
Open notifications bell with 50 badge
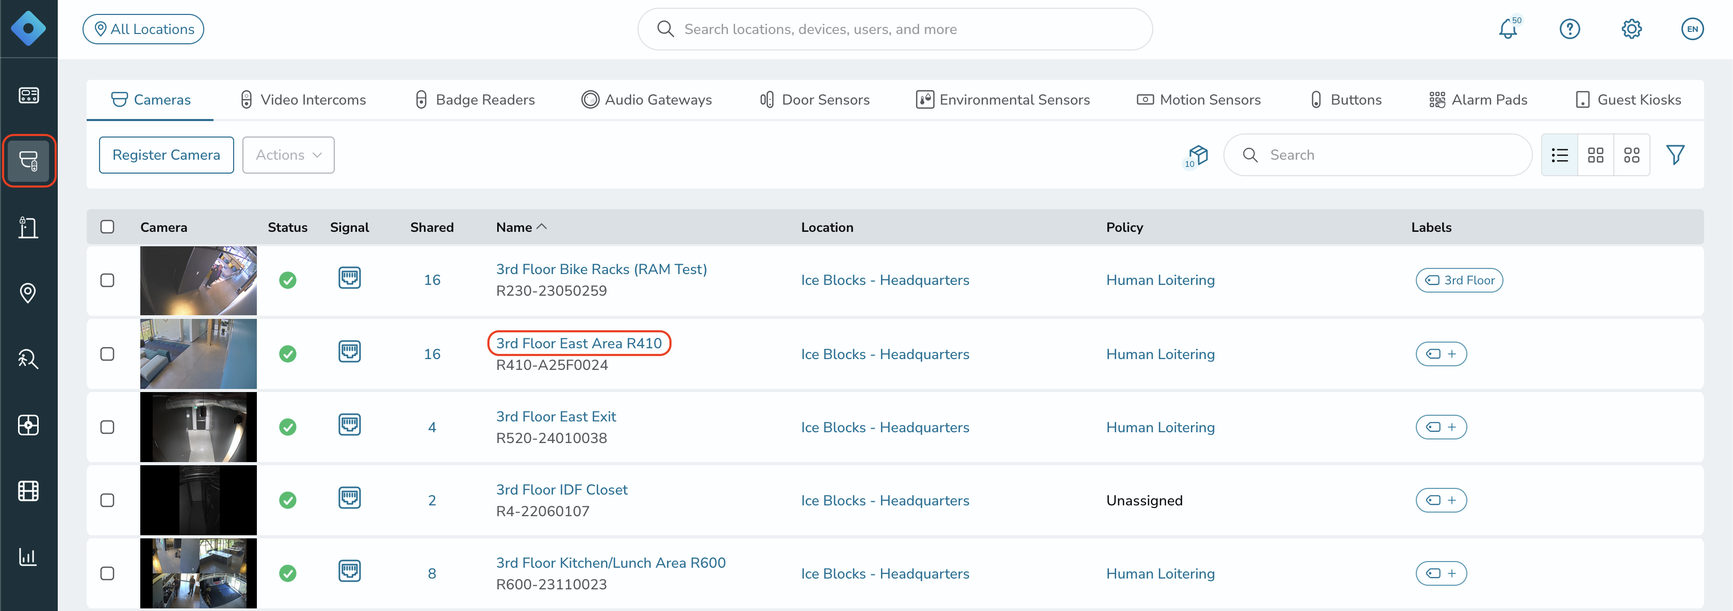click(1508, 29)
